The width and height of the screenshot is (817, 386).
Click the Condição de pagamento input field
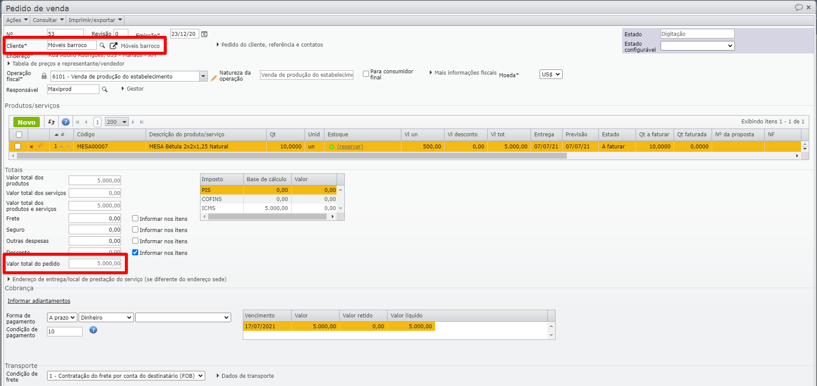[65, 331]
